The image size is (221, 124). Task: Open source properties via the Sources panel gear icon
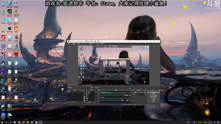tap(89, 102)
